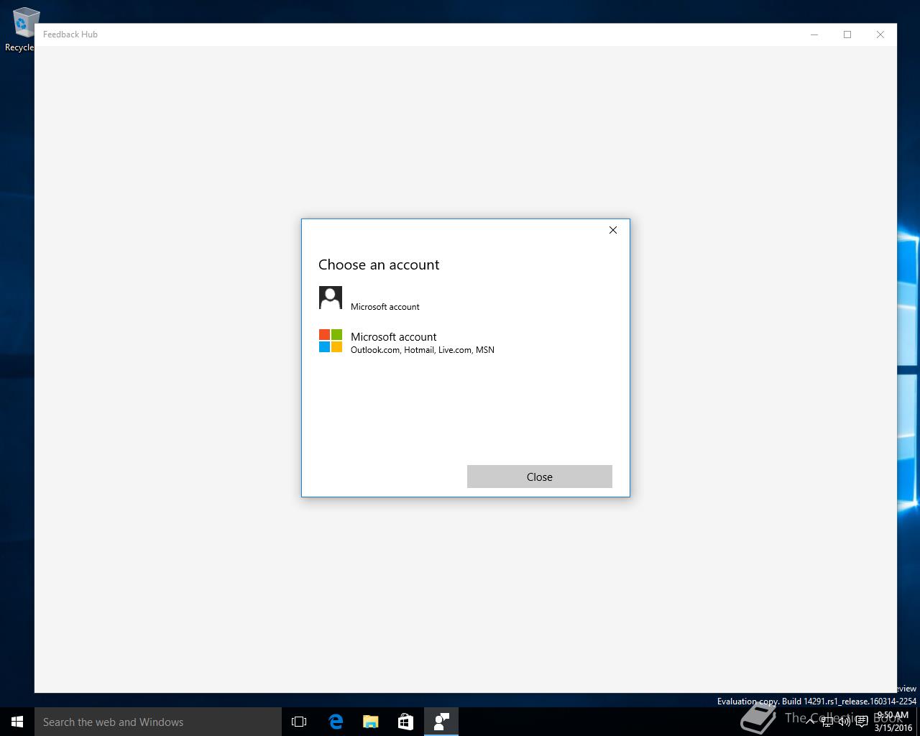Open the Action Center notification icon
Viewport: 920px width, 736px height.
862,722
